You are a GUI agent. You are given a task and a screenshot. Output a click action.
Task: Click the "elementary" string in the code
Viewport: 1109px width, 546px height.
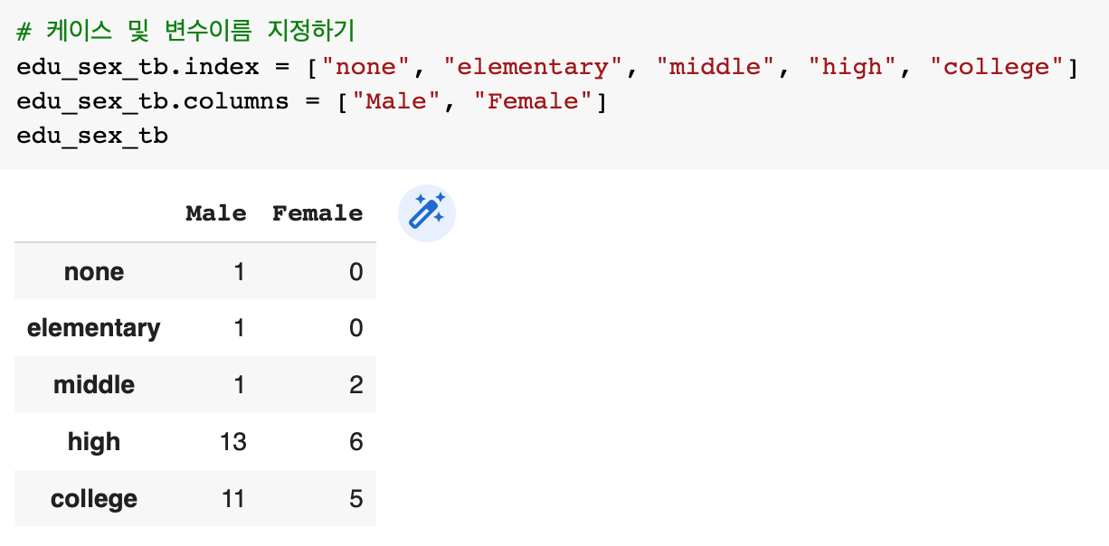point(533,67)
